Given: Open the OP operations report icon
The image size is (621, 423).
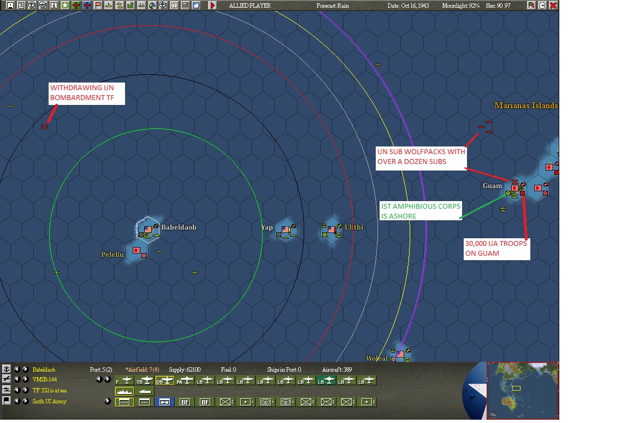Looking at the screenshot, I should coord(174,5).
